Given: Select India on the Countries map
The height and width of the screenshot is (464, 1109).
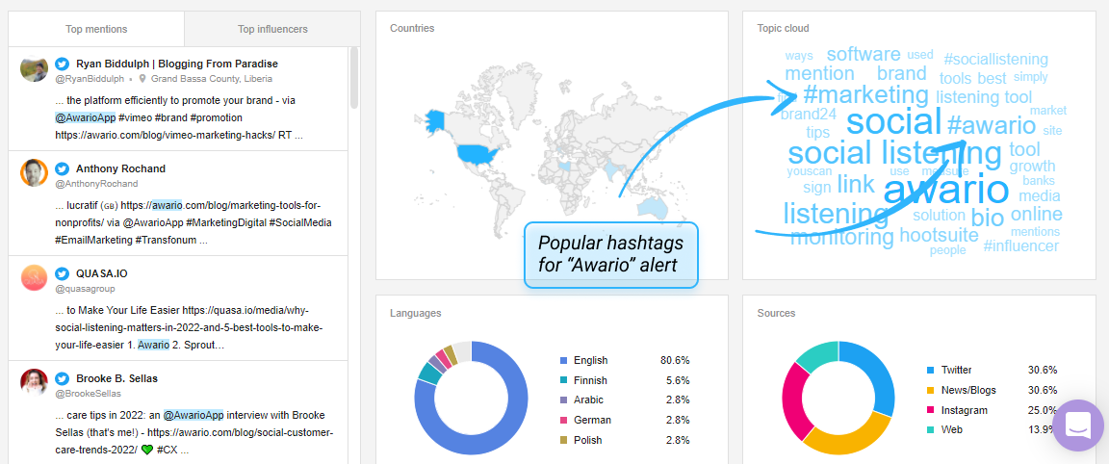Looking at the screenshot, I should click(612, 169).
